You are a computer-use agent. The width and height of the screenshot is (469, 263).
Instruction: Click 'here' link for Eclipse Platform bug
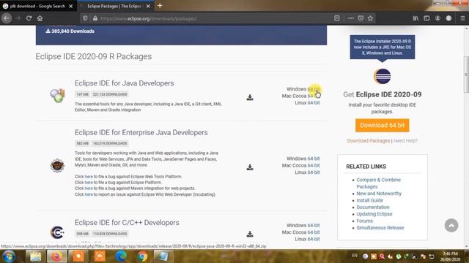tap(89, 183)
